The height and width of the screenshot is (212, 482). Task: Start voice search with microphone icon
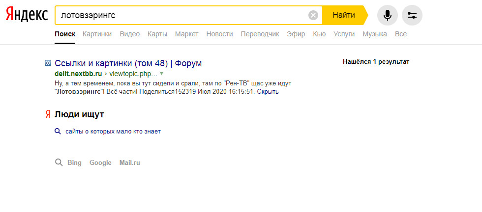point(388,15)
